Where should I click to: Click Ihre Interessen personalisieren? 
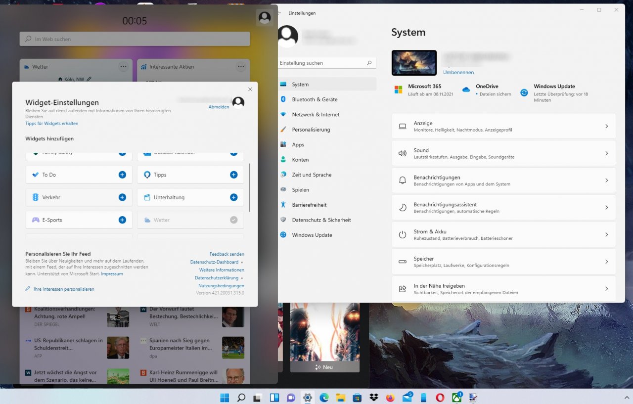(x=64, y=289)
